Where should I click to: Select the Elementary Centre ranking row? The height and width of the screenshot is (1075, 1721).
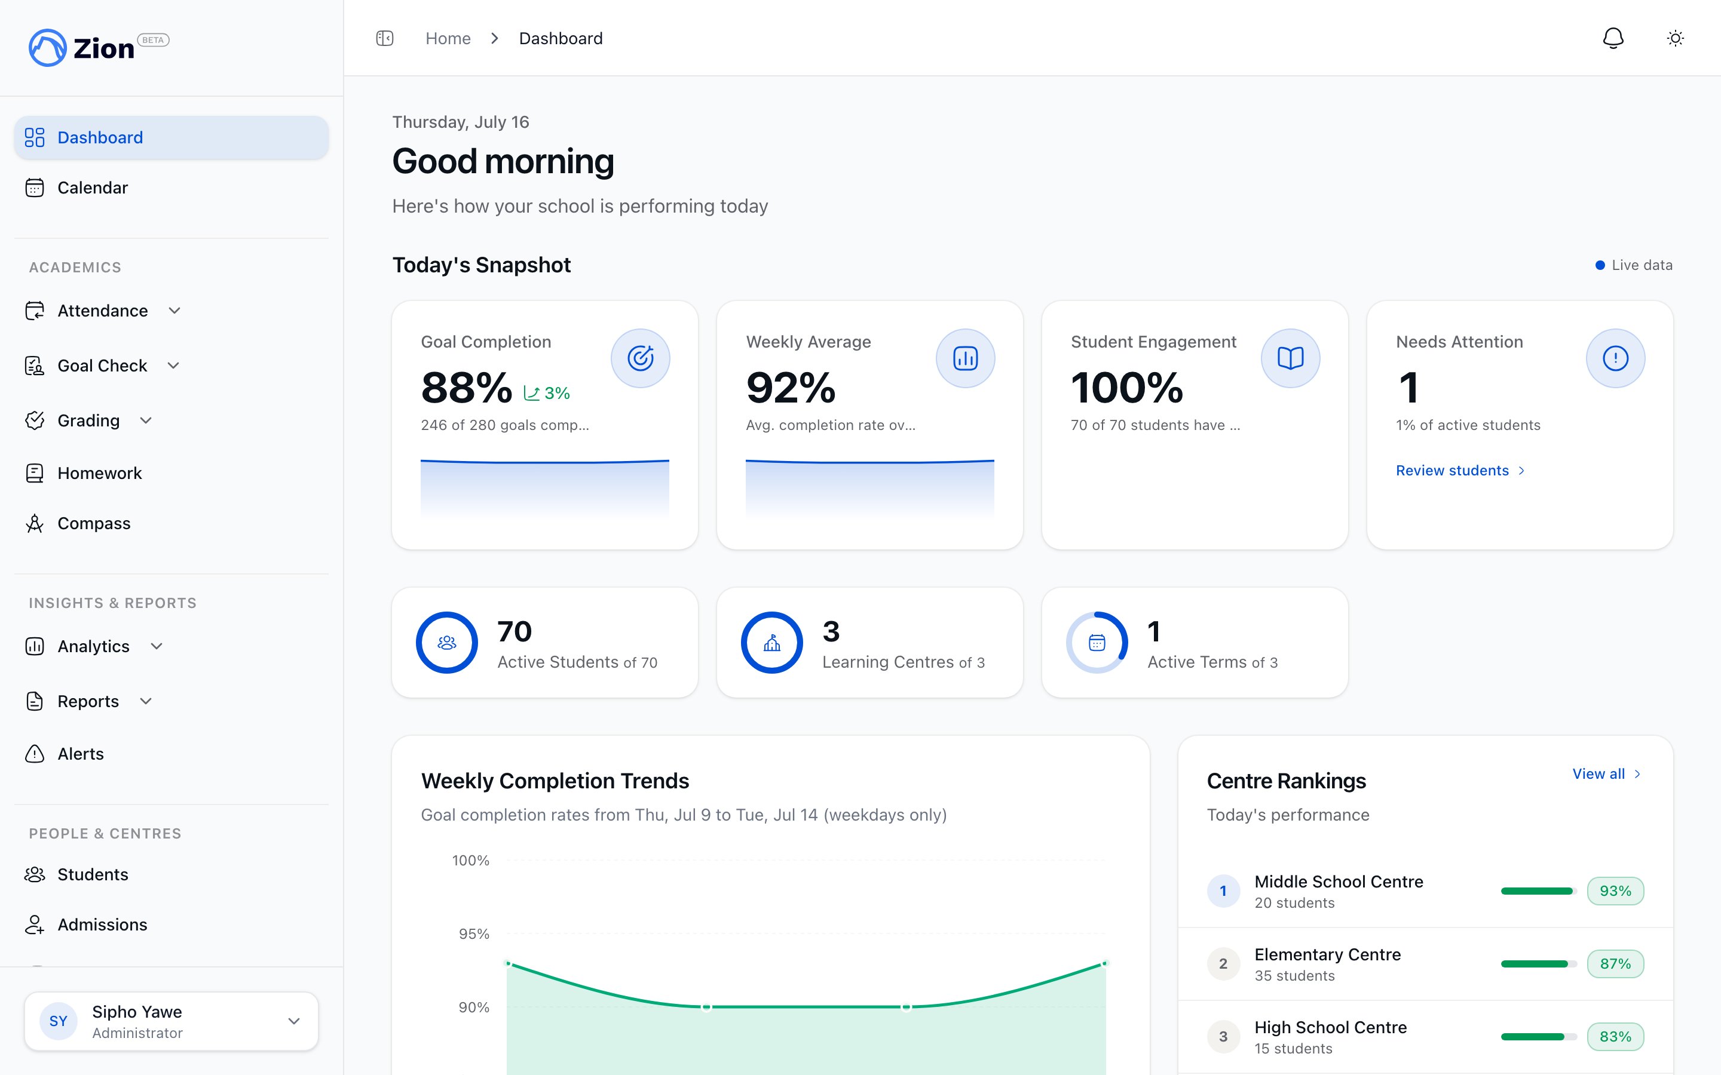point(1425,964)
